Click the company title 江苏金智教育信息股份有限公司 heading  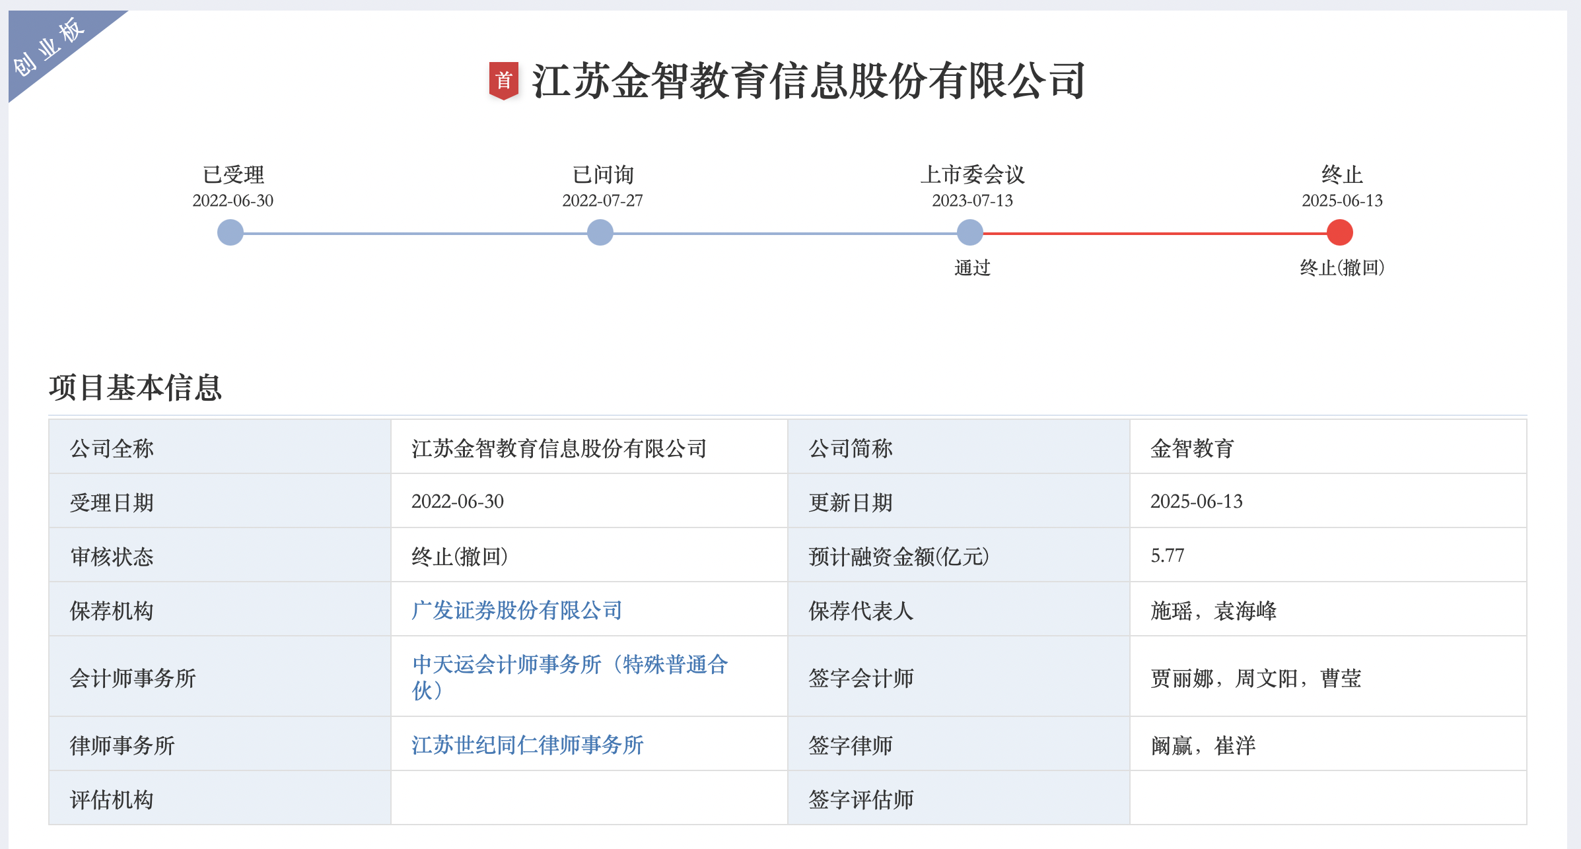coord(809,81)
